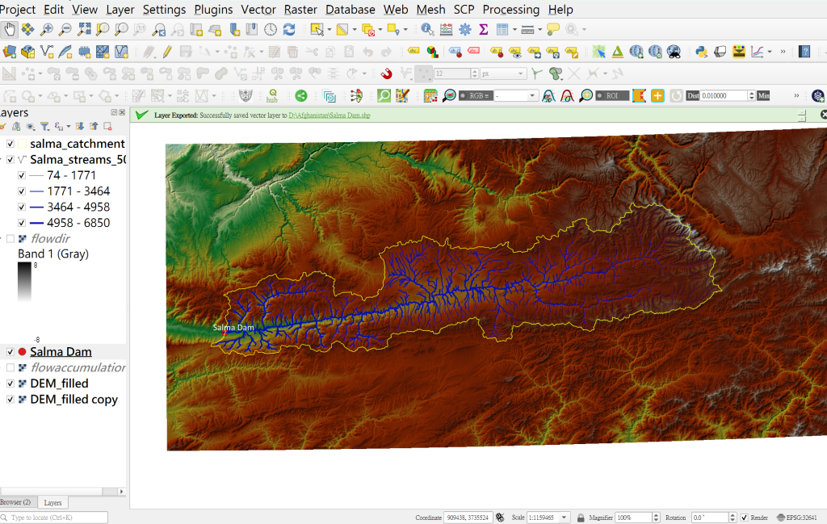Viewport: 827px width, 524px height.
Task: Click the Map Tips speech bubble icon
Action: point(552,30)
